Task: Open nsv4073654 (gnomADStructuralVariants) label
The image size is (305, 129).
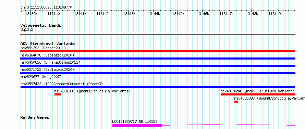Action: [x=258, y=91]
